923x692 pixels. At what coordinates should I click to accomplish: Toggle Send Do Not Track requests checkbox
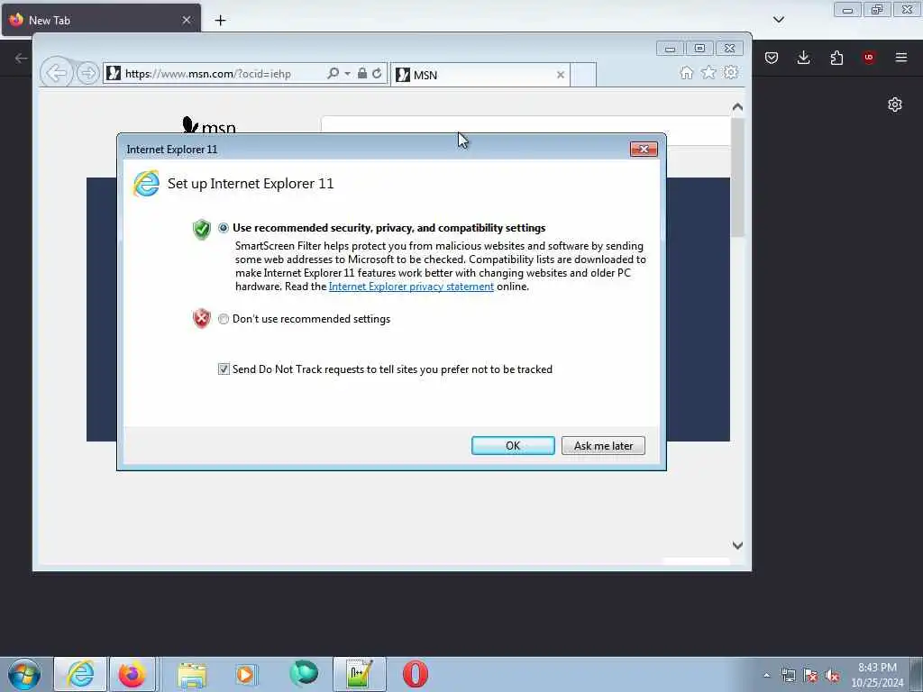tap(224, 369)
